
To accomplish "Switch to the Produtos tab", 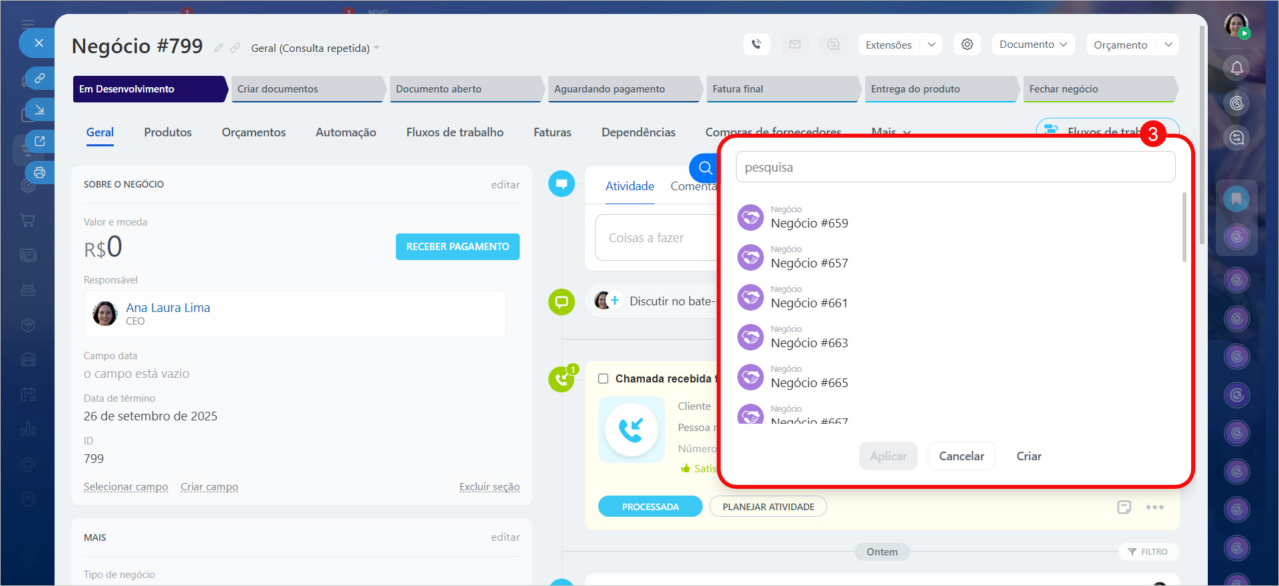I will (168, 132).
